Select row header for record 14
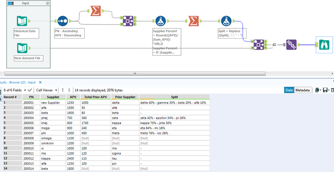This screenshot has width=334, height=172. tap(12, 169)
